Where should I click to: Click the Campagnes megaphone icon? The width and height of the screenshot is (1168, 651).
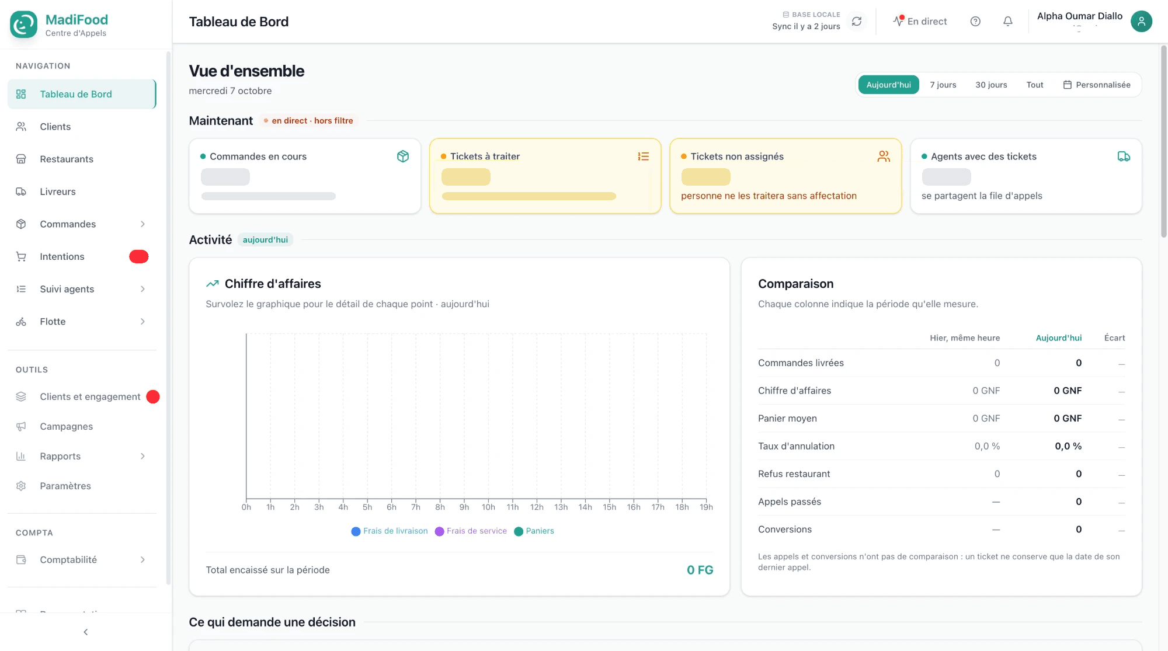click(x=21, y=427)
